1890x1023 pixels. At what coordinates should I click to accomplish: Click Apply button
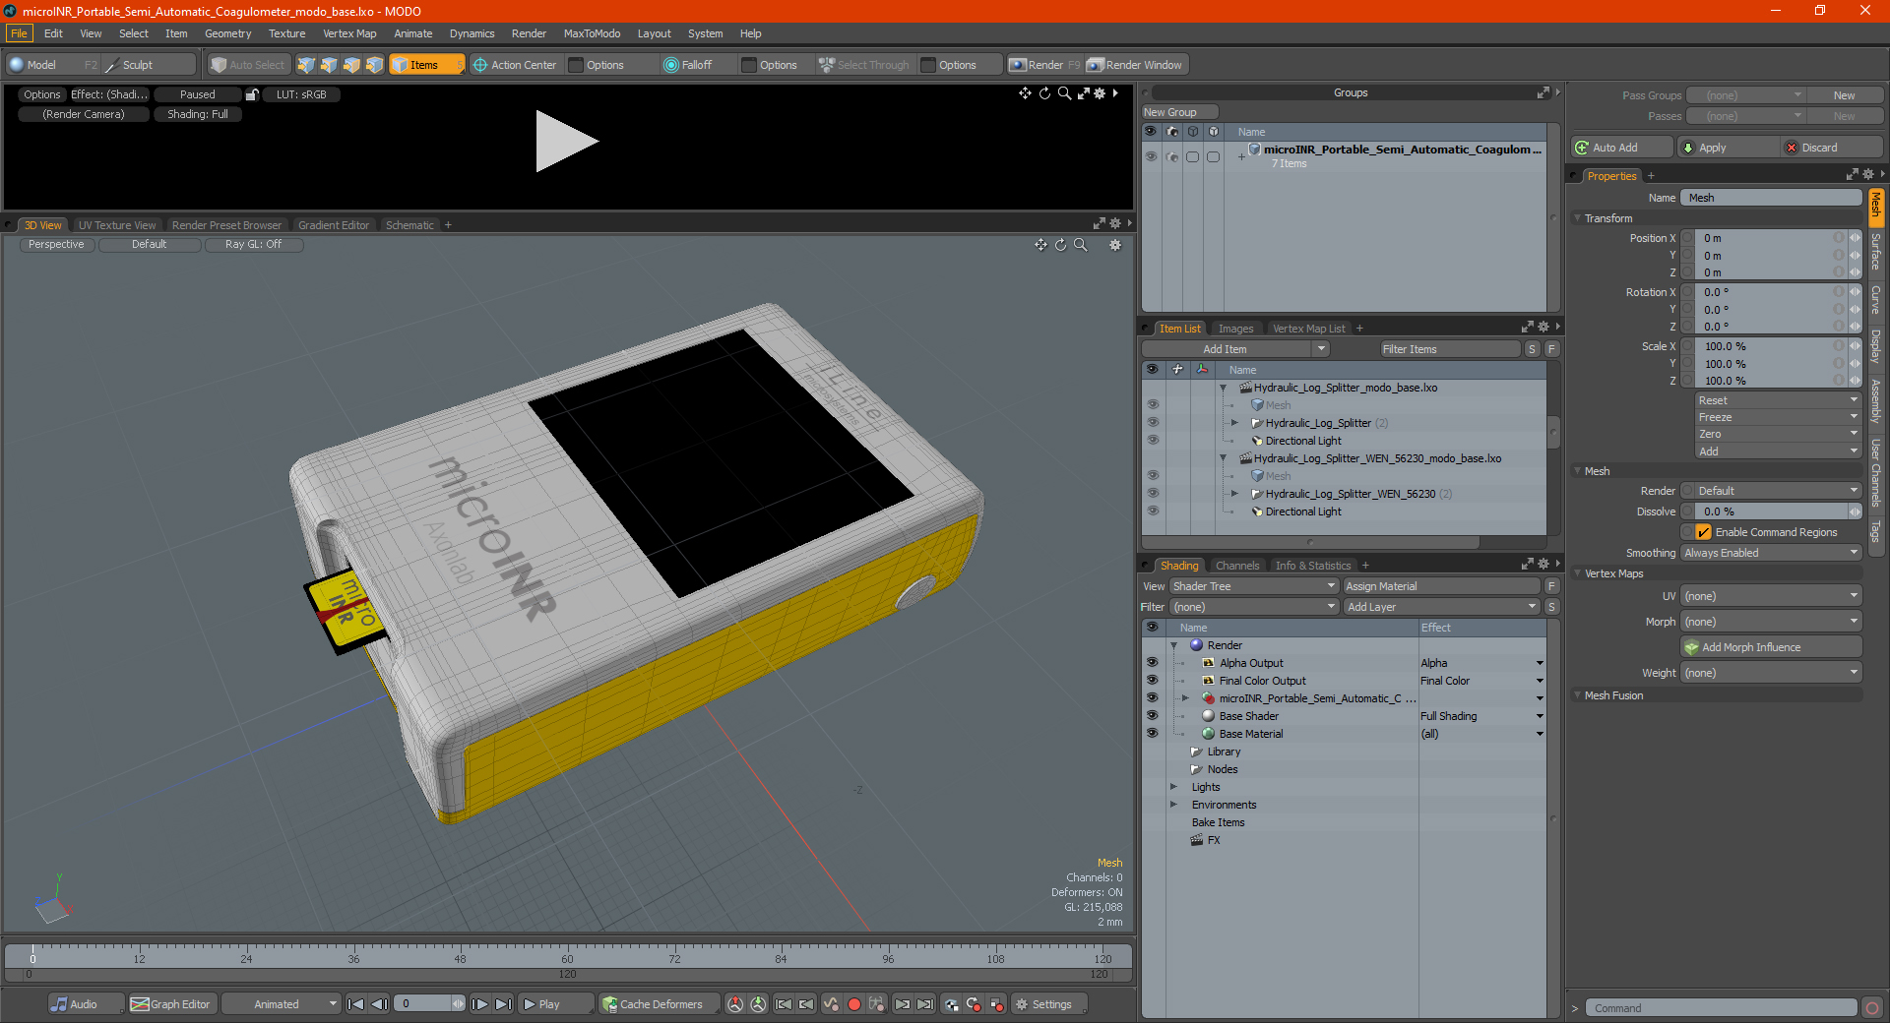pos(1731,148)
